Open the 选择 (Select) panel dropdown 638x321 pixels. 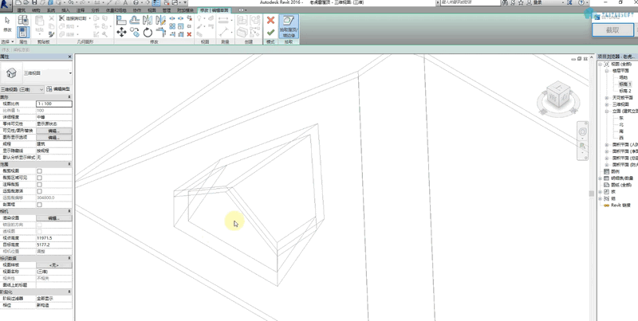tap(7, 42)
